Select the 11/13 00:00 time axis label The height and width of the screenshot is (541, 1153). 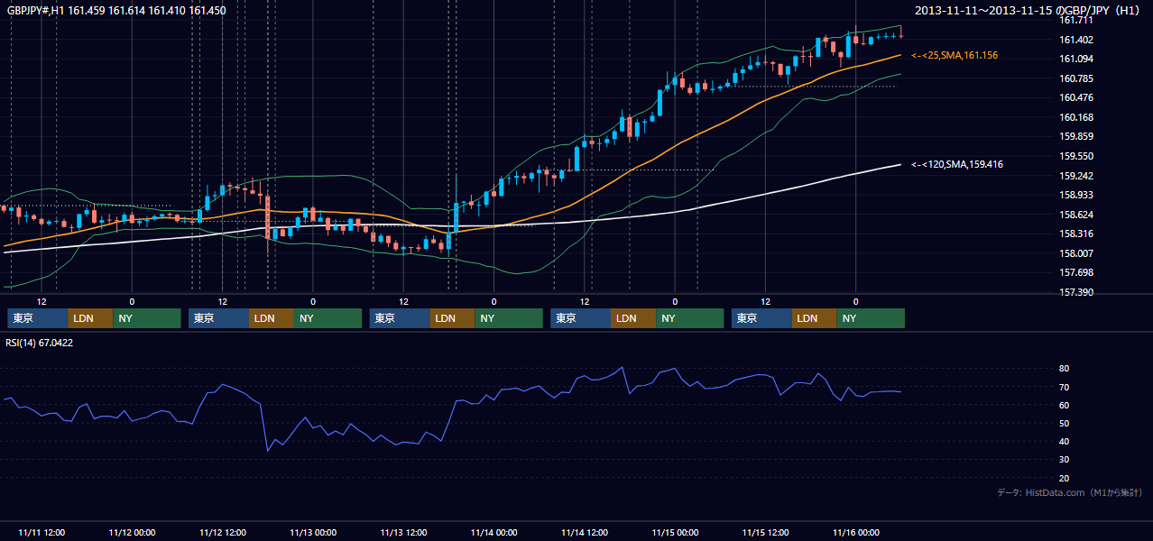[313, 532]
